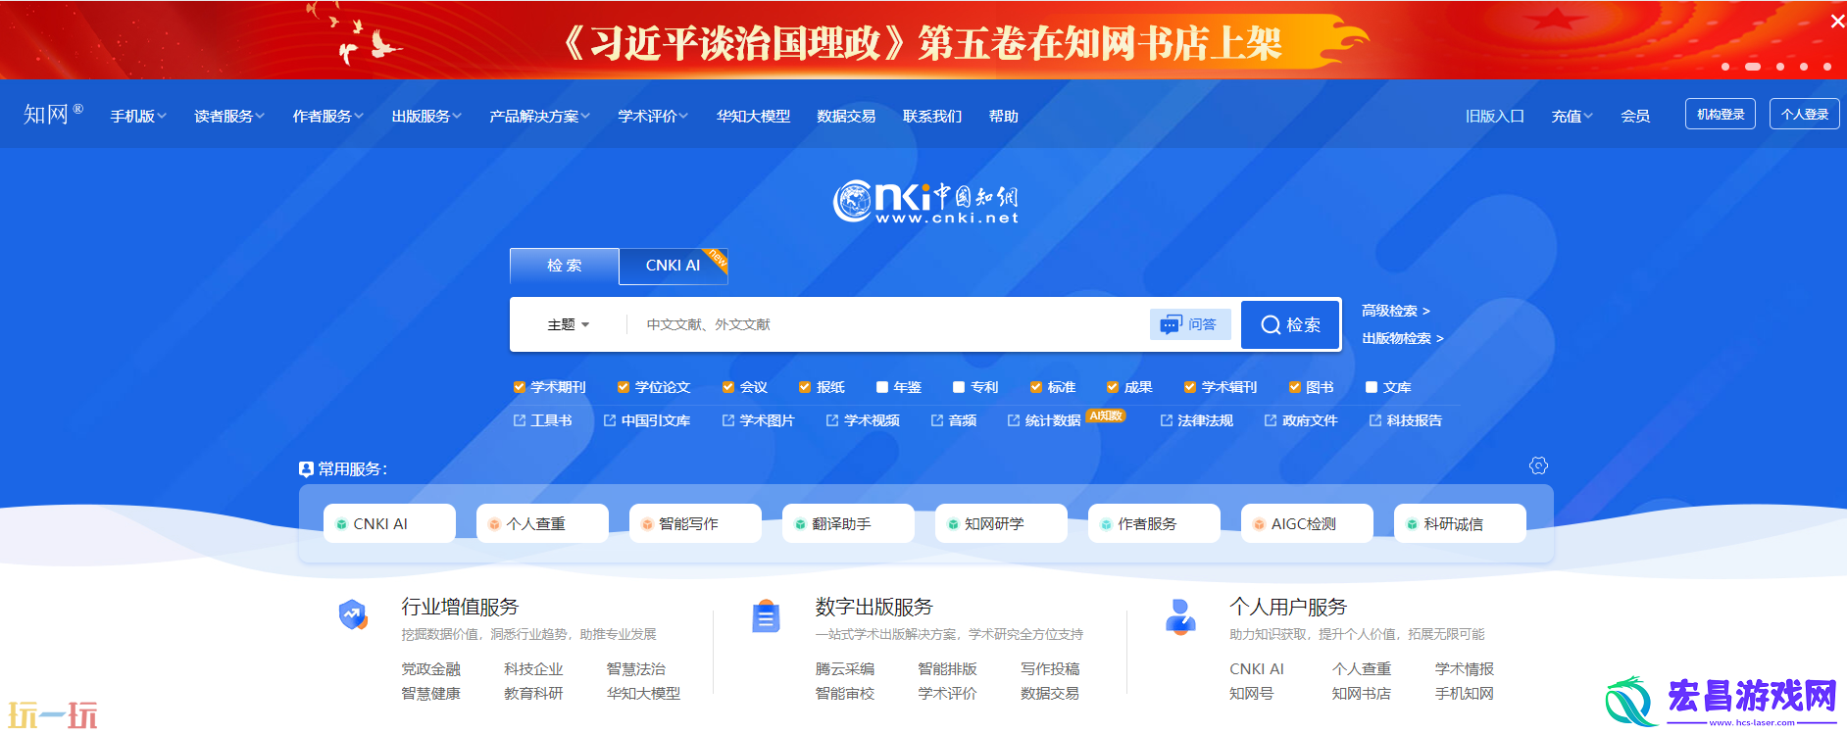Open the 问答 chat icon button

pyautogui.click(x=1189, y=324)
